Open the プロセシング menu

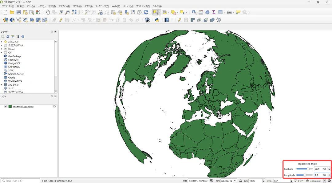(143, 6)
